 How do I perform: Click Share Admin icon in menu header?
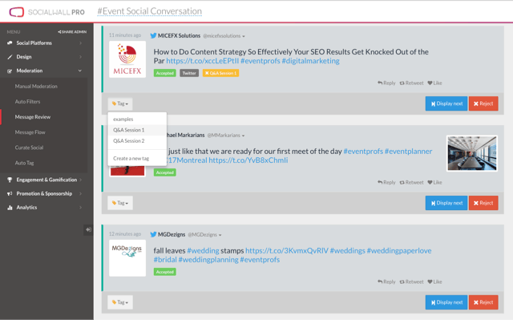(72, 32)
